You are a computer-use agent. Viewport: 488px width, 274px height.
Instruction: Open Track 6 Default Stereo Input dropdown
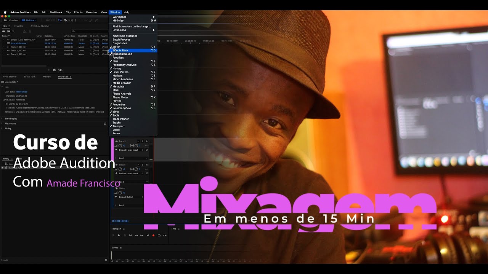tap(131, 174)
